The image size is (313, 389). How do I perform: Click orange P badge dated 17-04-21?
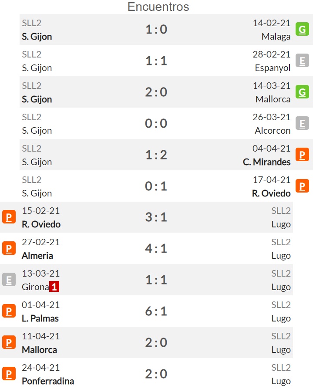pos(302,186)
